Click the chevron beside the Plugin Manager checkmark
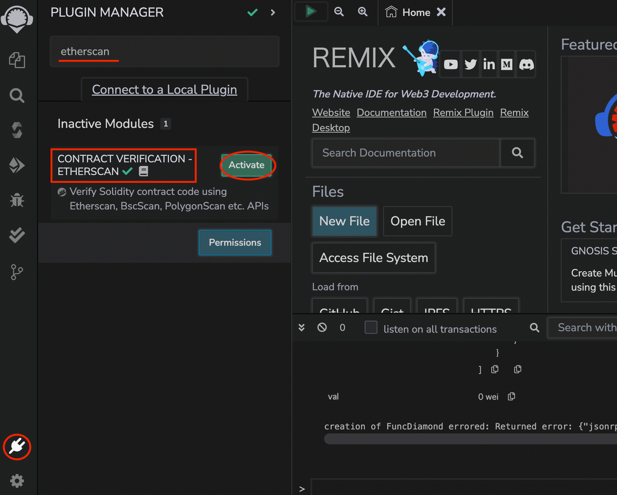This screenshot has height=495, width=617. (273, 12)
